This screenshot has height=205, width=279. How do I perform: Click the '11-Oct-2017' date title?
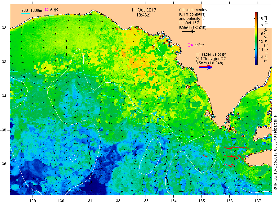pos(144,10)
